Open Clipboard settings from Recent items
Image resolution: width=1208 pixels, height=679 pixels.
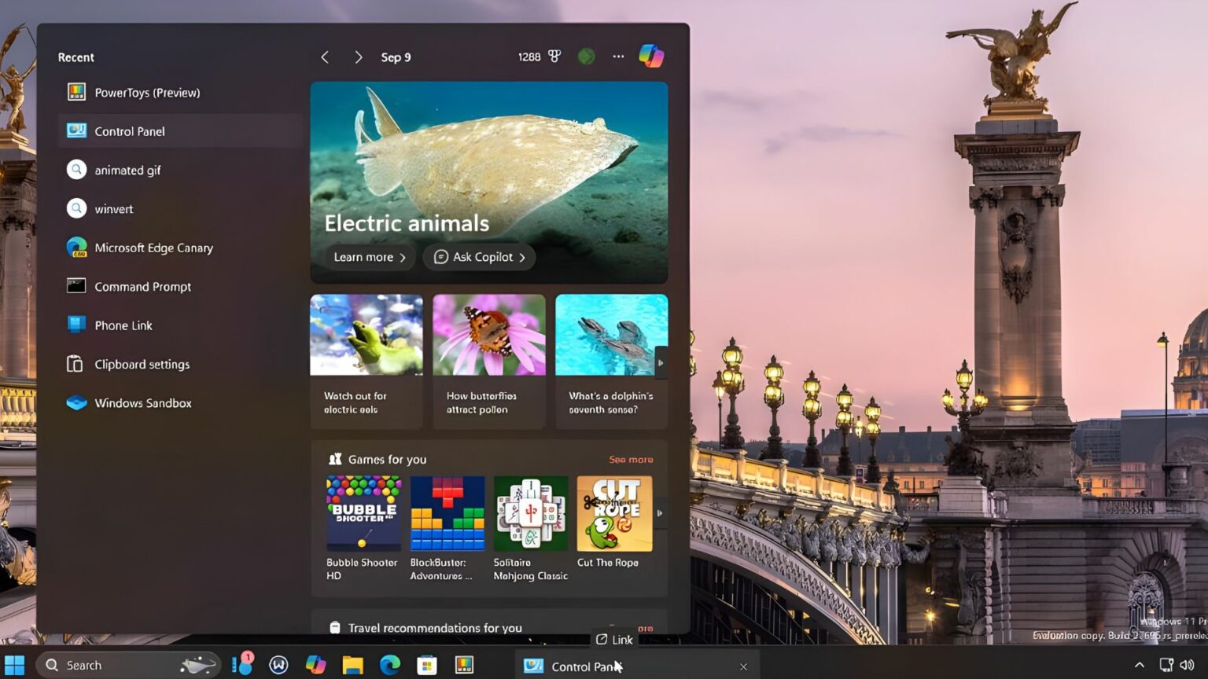142,364
